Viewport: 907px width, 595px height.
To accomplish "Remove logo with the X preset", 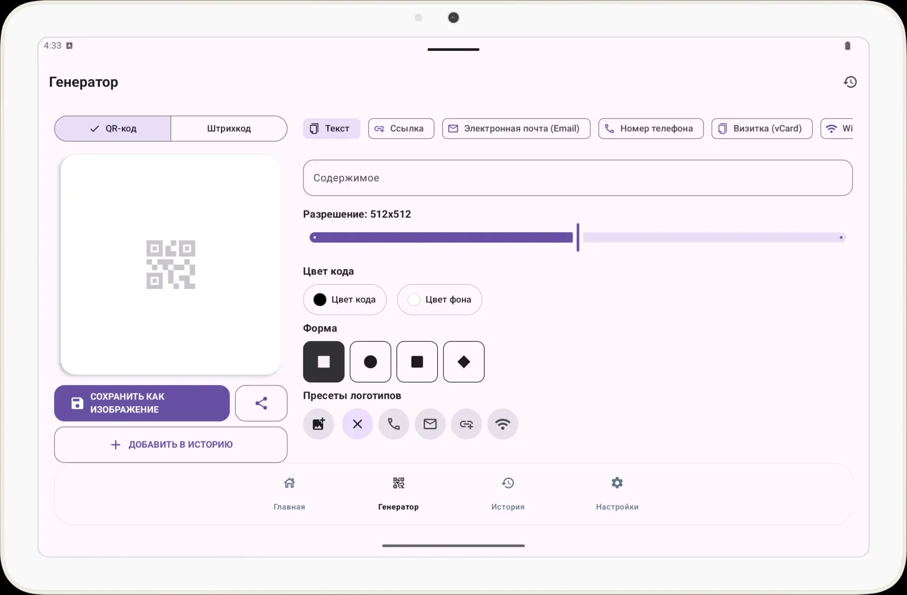I will [358, 424].
